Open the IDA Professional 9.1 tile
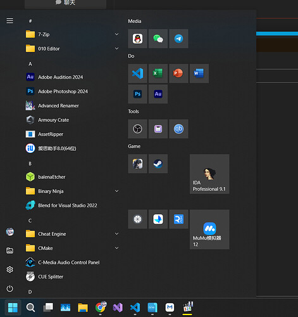The width and height of the screenshot is (298, 317). 209,174
